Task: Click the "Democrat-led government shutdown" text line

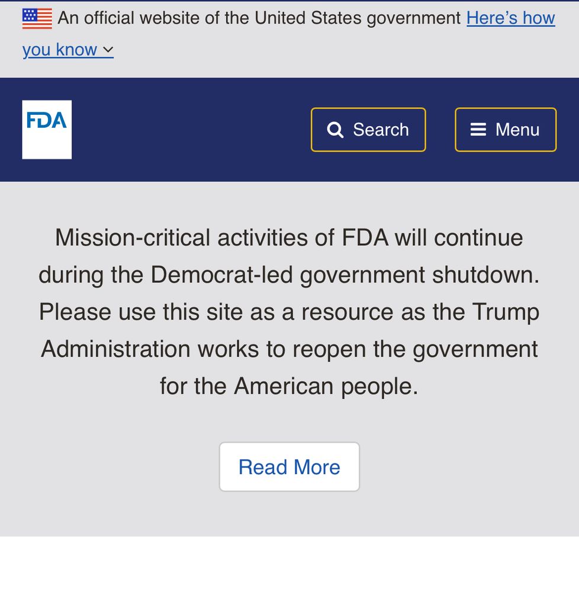Action: pos(289,275)
